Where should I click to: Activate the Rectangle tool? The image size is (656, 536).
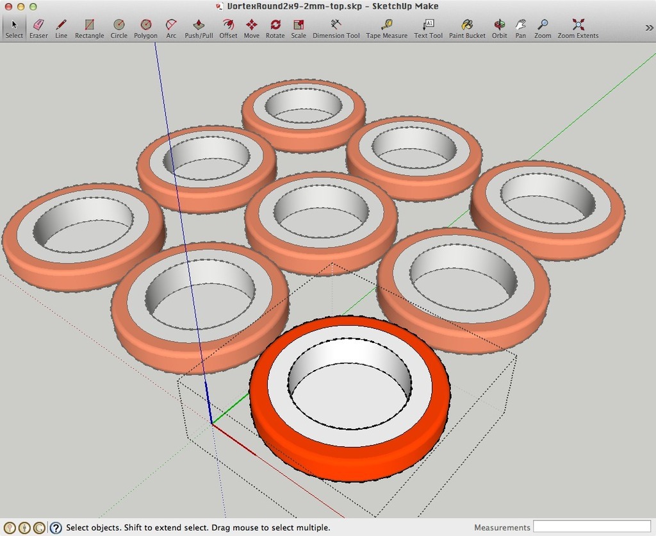tap(89, 28)
